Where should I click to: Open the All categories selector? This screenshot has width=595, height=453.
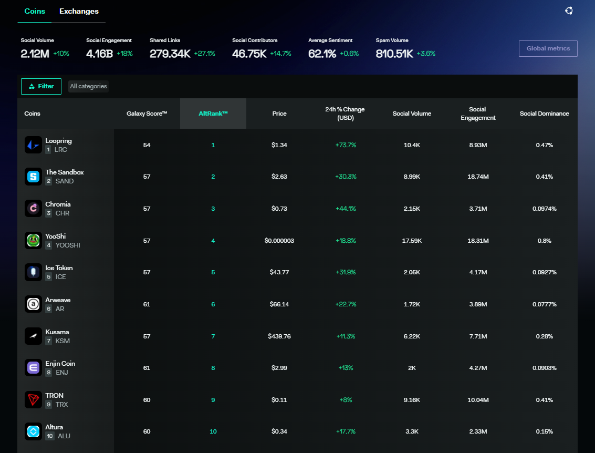tap(88, 86)
